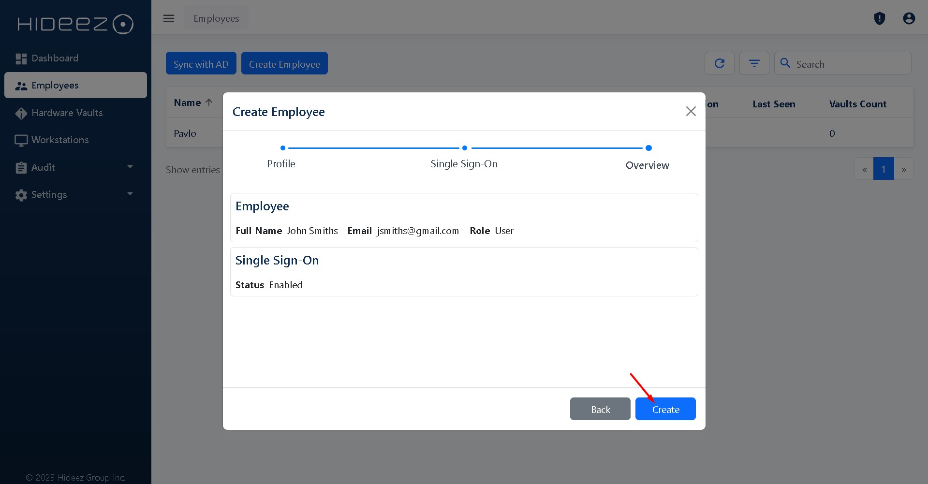Click the refresh table icon
The image size is (928, 484).
click(x=719, y=63)
